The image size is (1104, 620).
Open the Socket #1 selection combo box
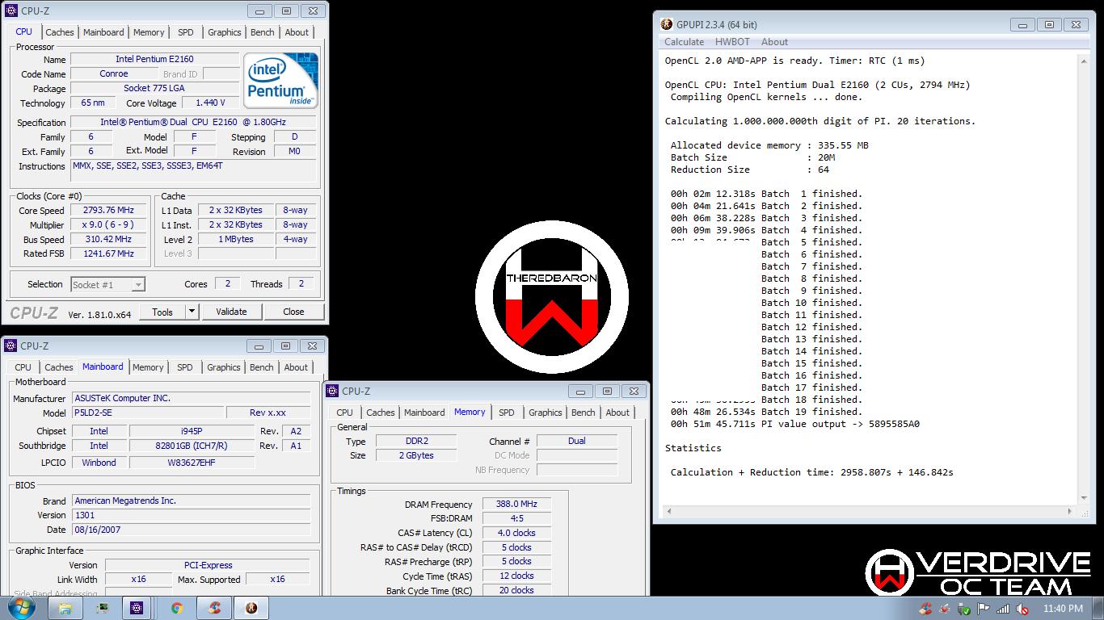tap(107, 284)
